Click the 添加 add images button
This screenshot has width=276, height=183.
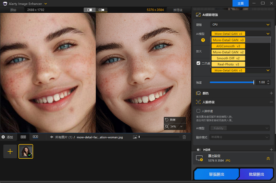[x=7, y=137]
